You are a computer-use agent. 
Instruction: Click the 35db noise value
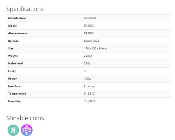(x=87, y=63)
